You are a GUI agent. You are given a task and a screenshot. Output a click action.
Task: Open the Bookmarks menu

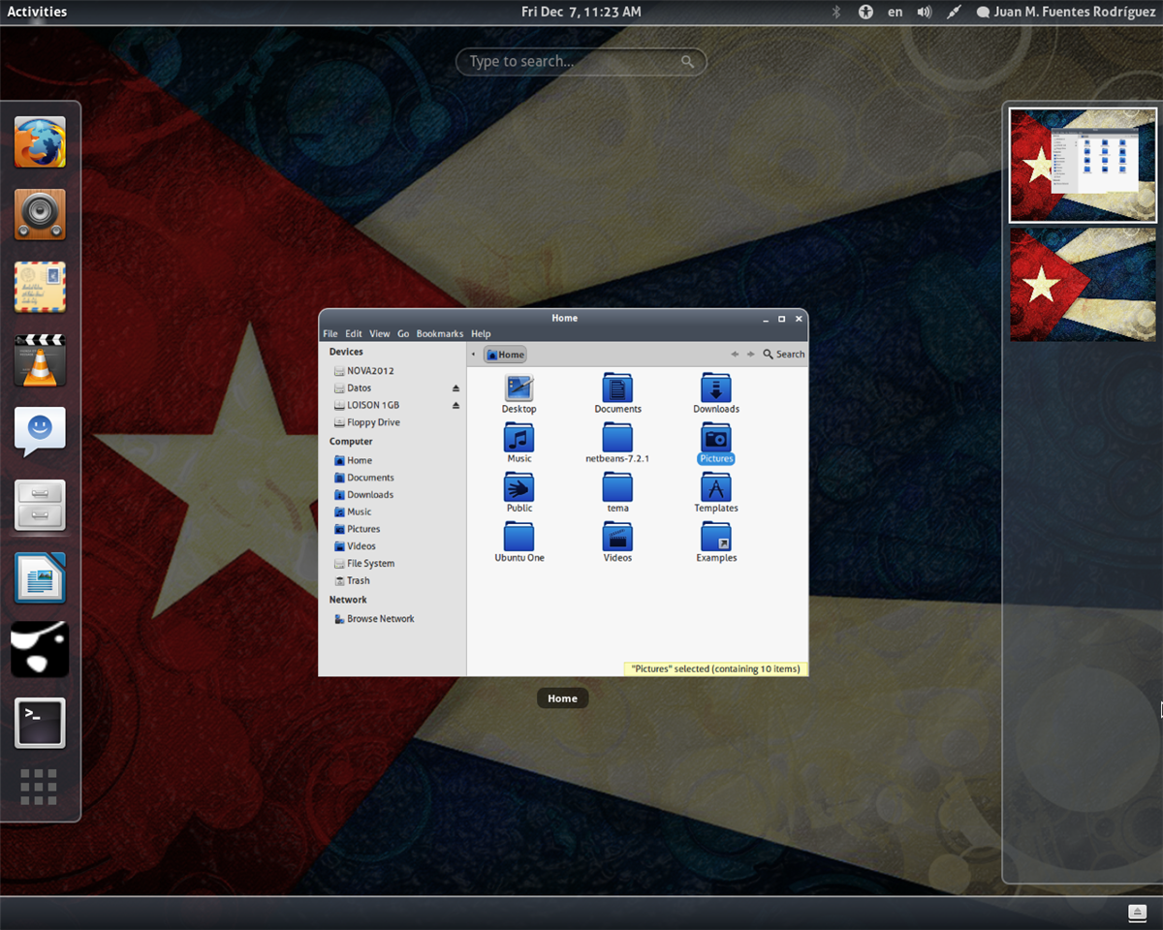[439, 334]
